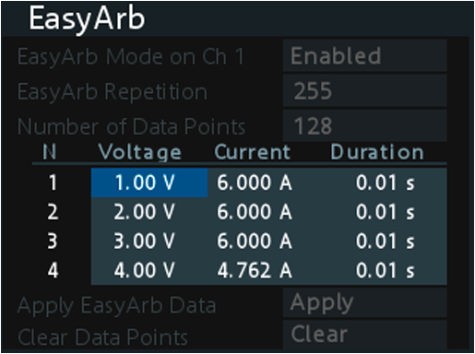475x354 pixels.
Task: Select the 3.00 V voltage cell
Action: point(149,241)
